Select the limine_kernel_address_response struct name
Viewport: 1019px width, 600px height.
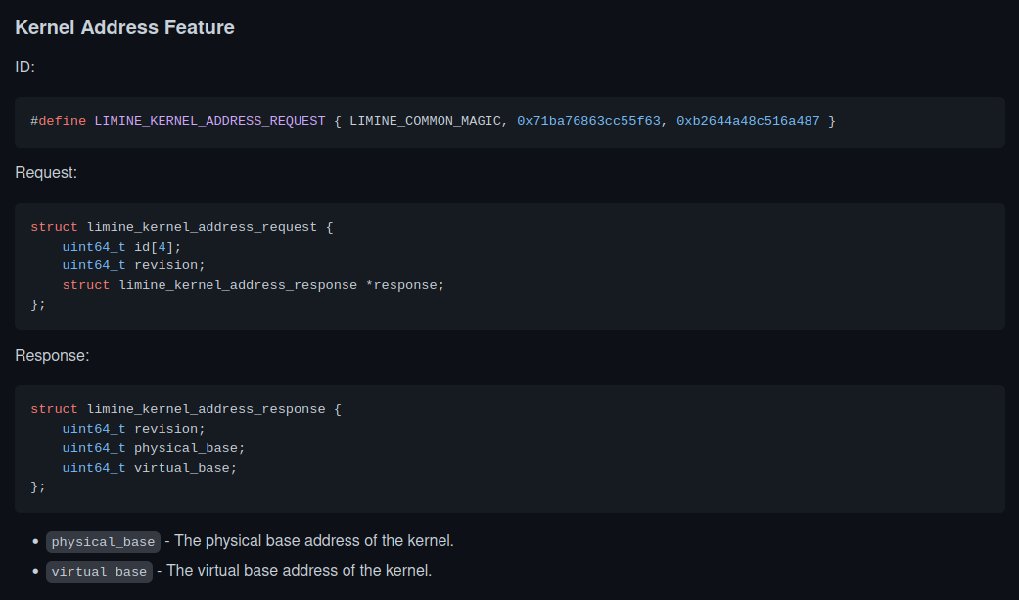tap(206, 408)
